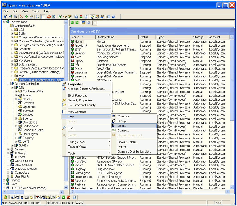This screenshot has width=237, height=206.
Task: Click the Abort (red stop) toolbar icon
Action: pos(49,17)
